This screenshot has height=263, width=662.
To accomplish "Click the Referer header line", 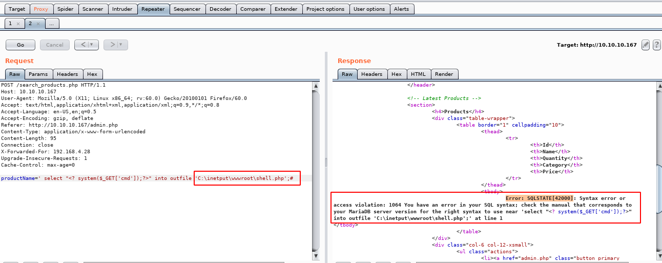I will click(59, 125).
